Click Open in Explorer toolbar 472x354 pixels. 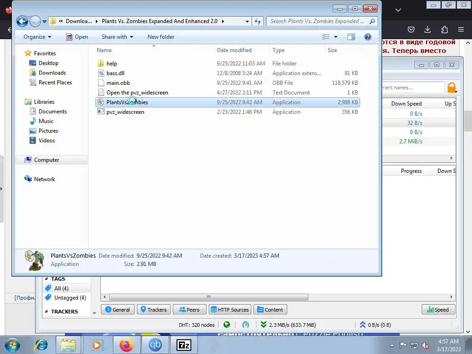click(x=77, y=37)
